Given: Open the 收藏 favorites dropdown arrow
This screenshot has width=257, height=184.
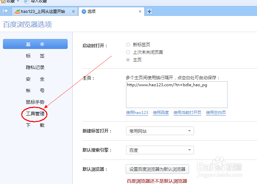Looking at the screenshot, I should (x=18, y=1).
